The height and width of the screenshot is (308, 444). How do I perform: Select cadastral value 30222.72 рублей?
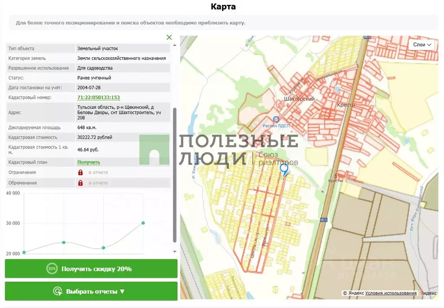(95, 137)
